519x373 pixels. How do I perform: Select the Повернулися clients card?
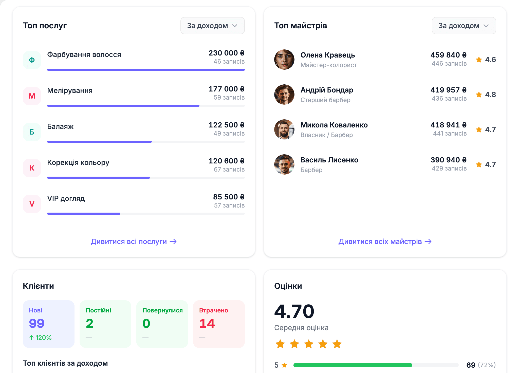(x=162, y=324)
